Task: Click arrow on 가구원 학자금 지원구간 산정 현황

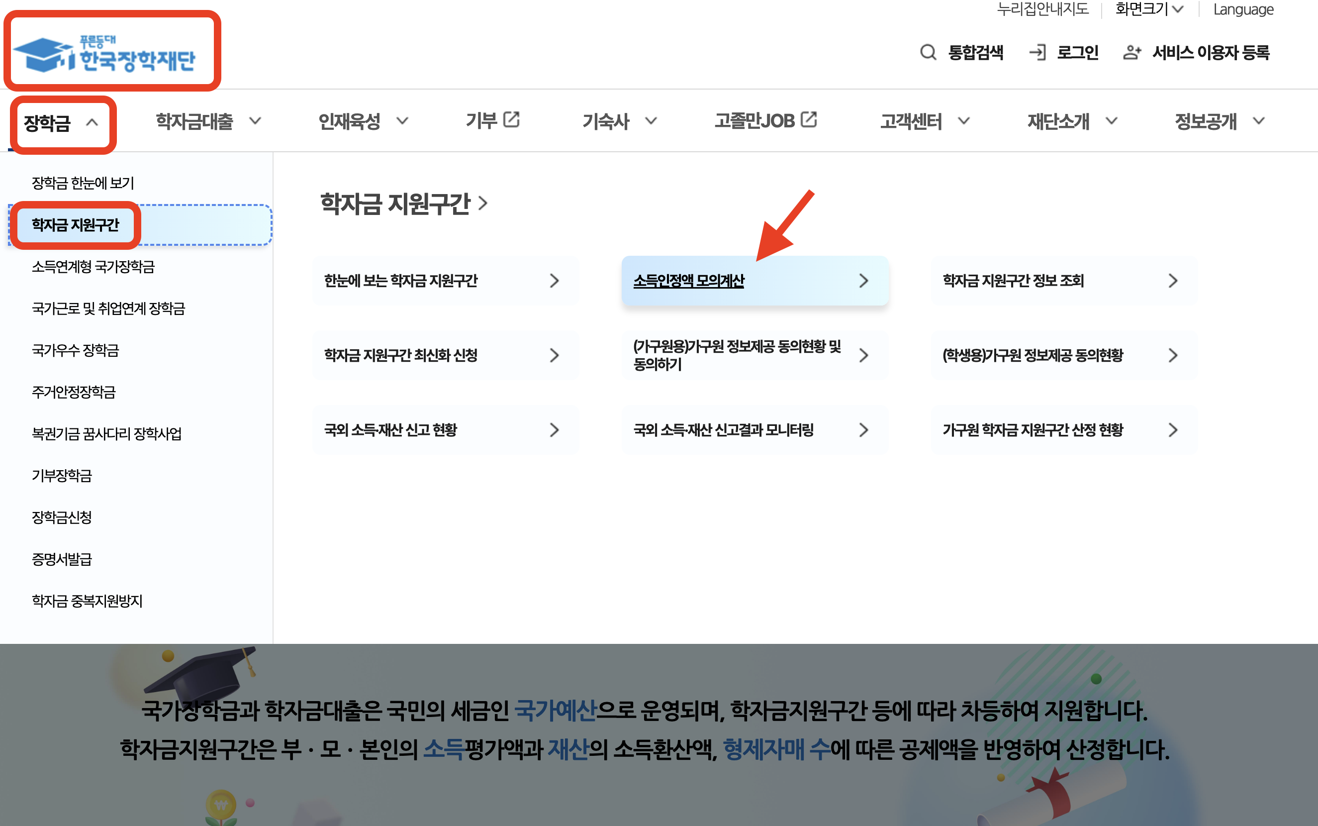Action: (x=1173, y=430)
